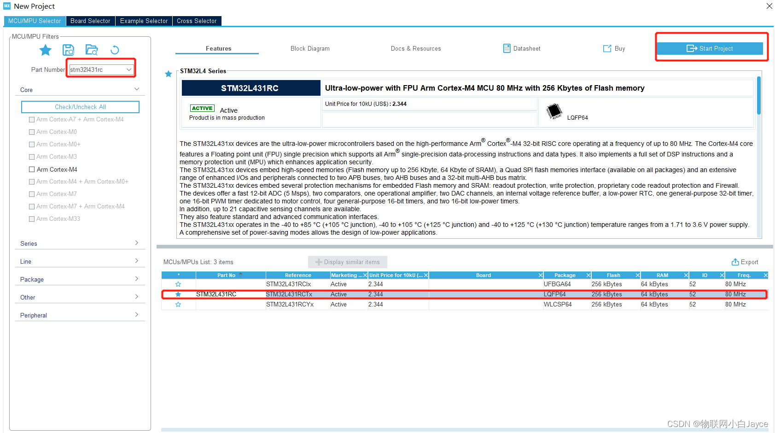Remove the Marketing column via its X
Screen dimensions: 775x433
[365, 275]
